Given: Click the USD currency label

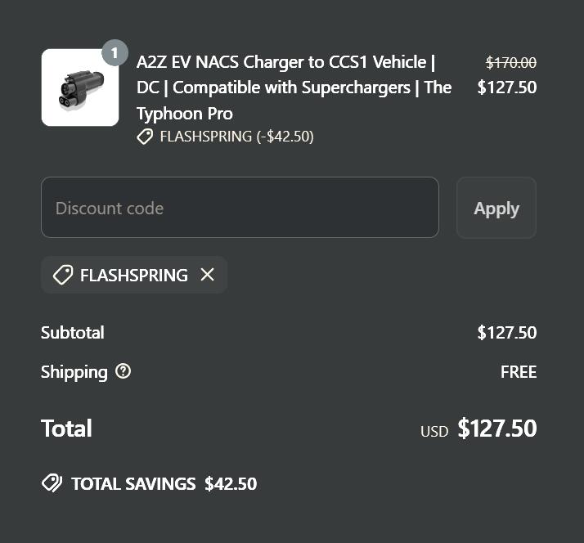Looking at the screenshot, I should tap(434, 432).
